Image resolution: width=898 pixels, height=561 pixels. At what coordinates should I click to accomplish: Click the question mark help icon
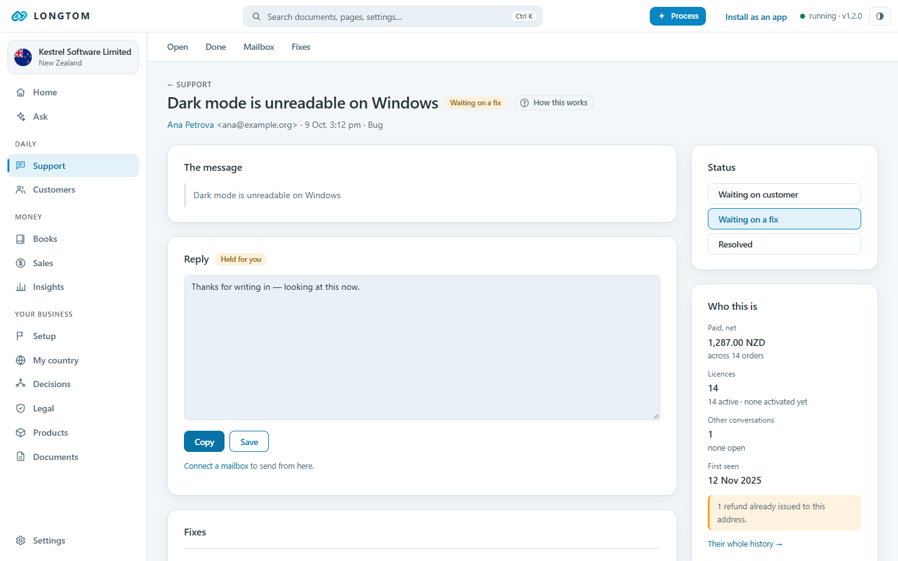coord(524,103)
